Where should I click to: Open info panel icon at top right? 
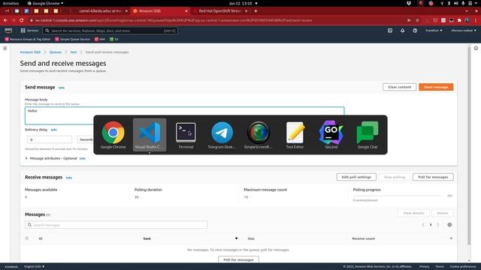tap(476, 48)
